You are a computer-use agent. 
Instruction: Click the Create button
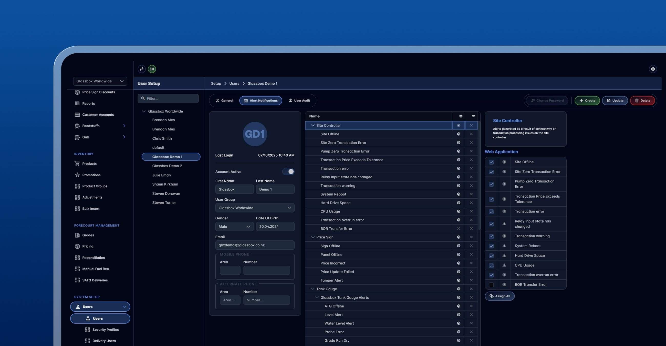point(587,100)
